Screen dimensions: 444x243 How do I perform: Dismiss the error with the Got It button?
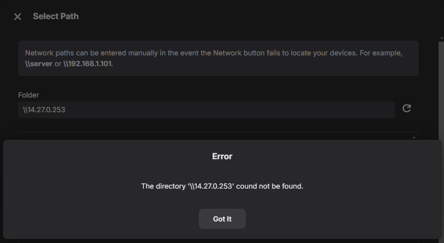[x=222, y=219]
